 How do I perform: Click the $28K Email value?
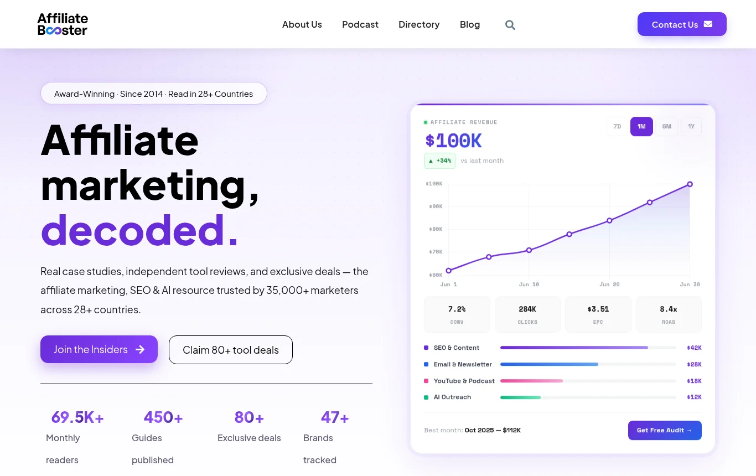tap(694, 364)
